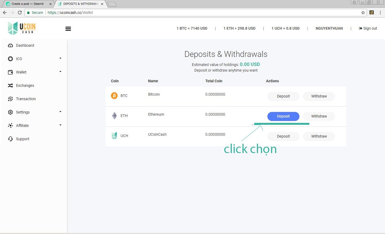Click Deposit for ETH
This screenshot has height=234, width=385.
click(283, 116)
